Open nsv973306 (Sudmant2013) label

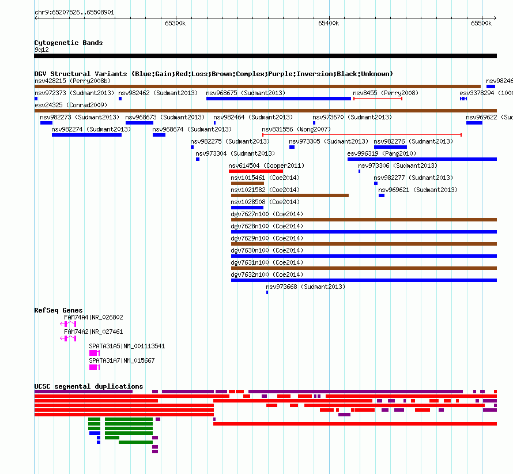[398, 165]
